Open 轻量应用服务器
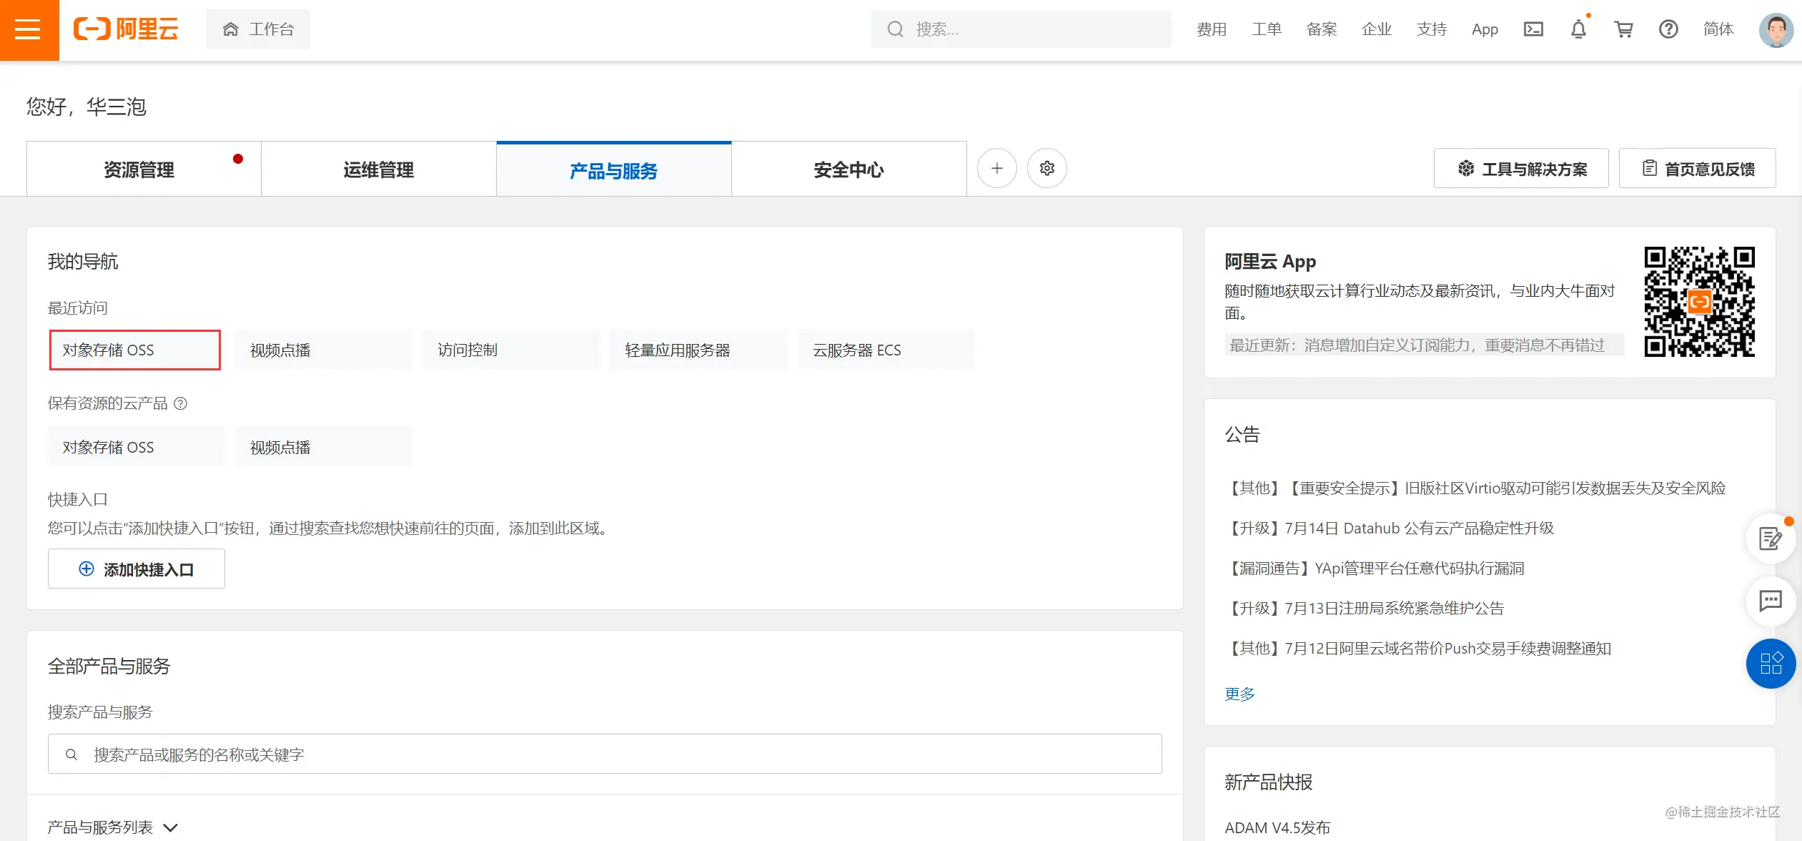This screenshot has height=841, width=1802. [x=698, y=350]
